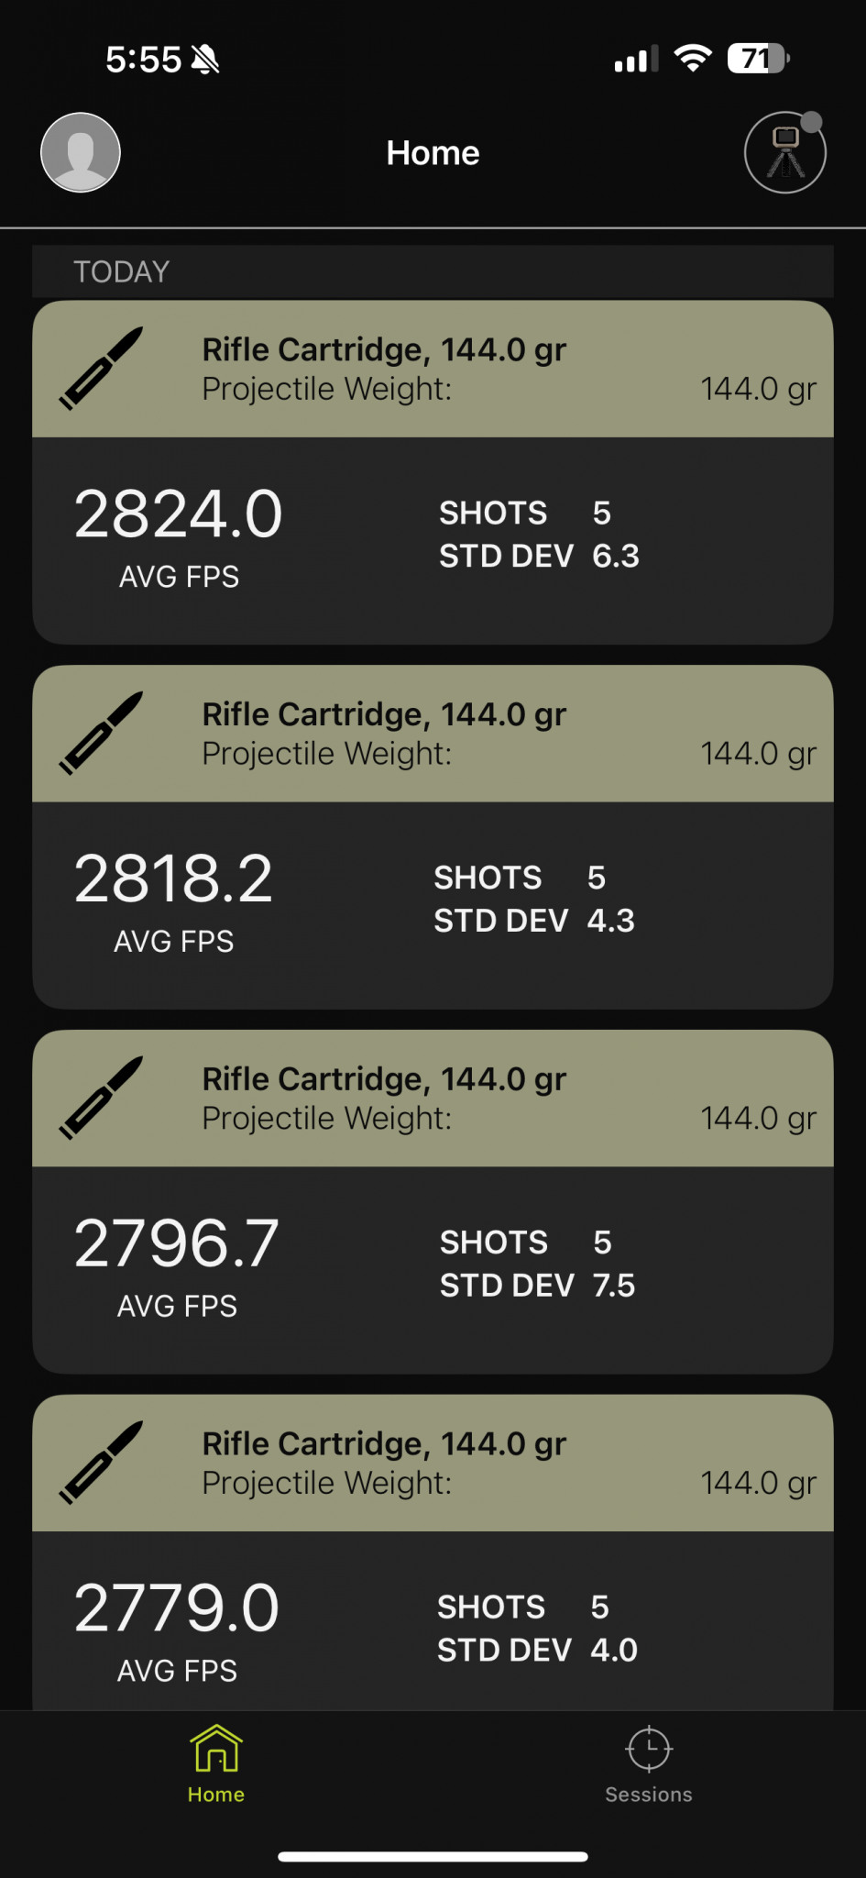Select the Home tab label
The height and width of the screenshot is (1878, 866).
pos(216,1795)
